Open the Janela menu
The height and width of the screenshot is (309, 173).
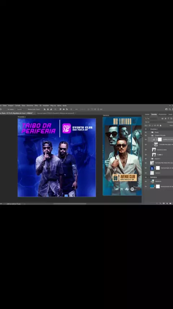pyautogui.click(x=59, y=105)
